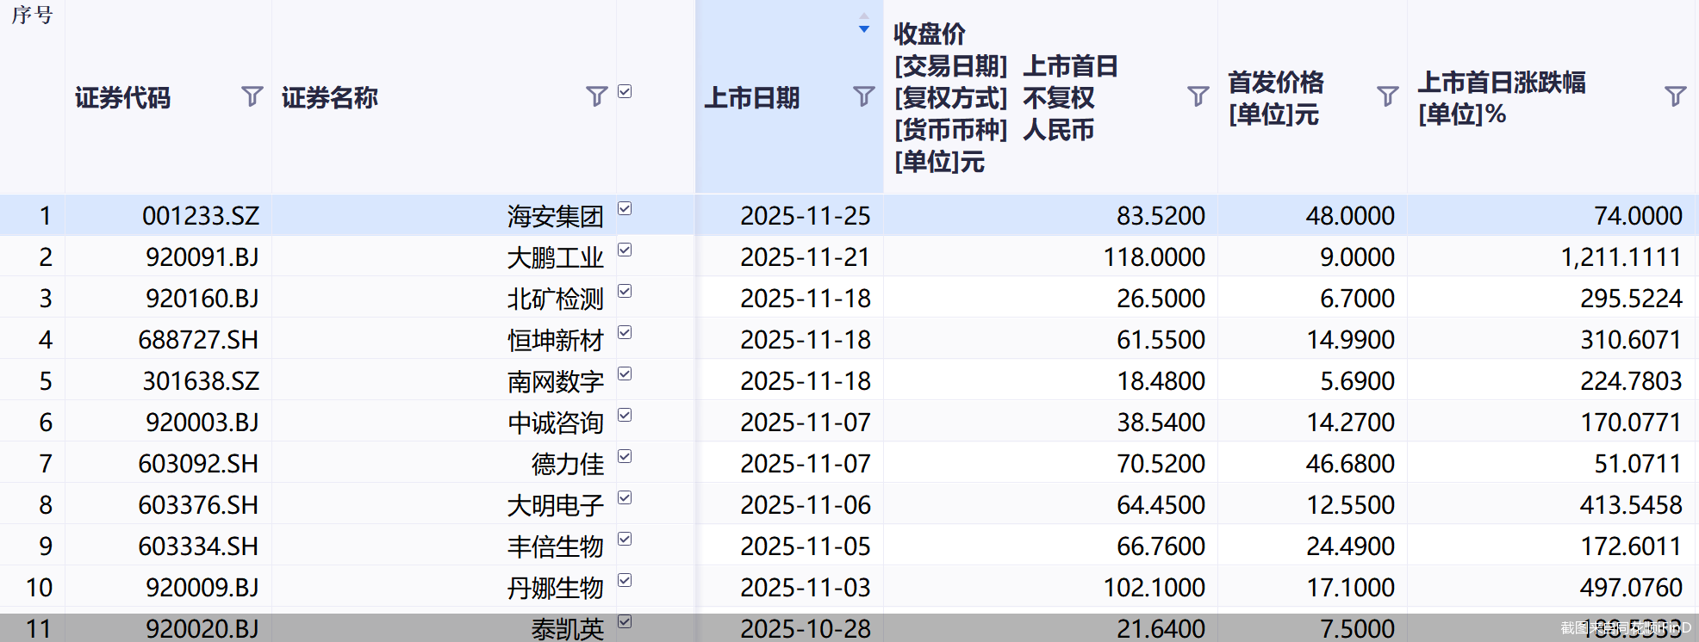Click filter icon on 上市日期 column
The image size is (1699, 642).
[x=863, y=96]
